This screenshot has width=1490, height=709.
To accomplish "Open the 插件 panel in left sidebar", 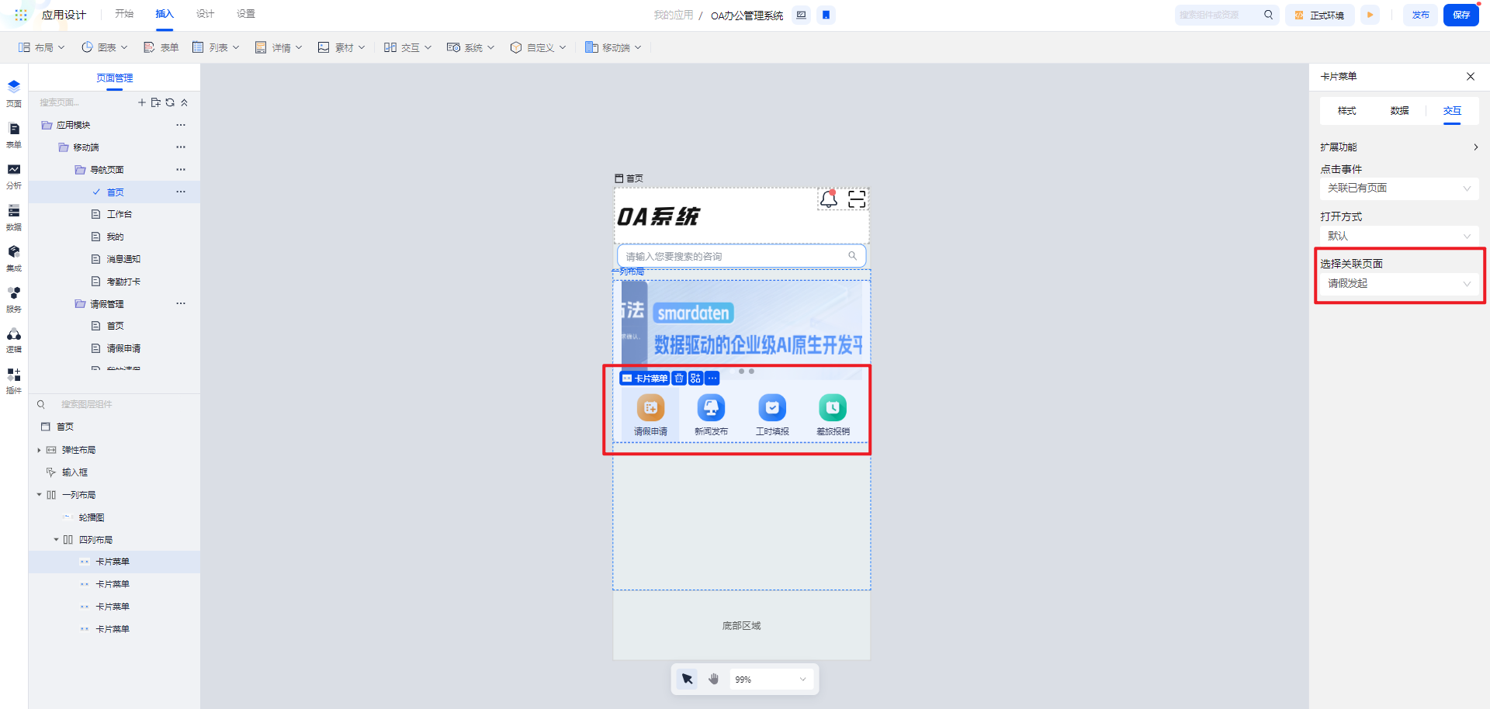I will point(14,381).
